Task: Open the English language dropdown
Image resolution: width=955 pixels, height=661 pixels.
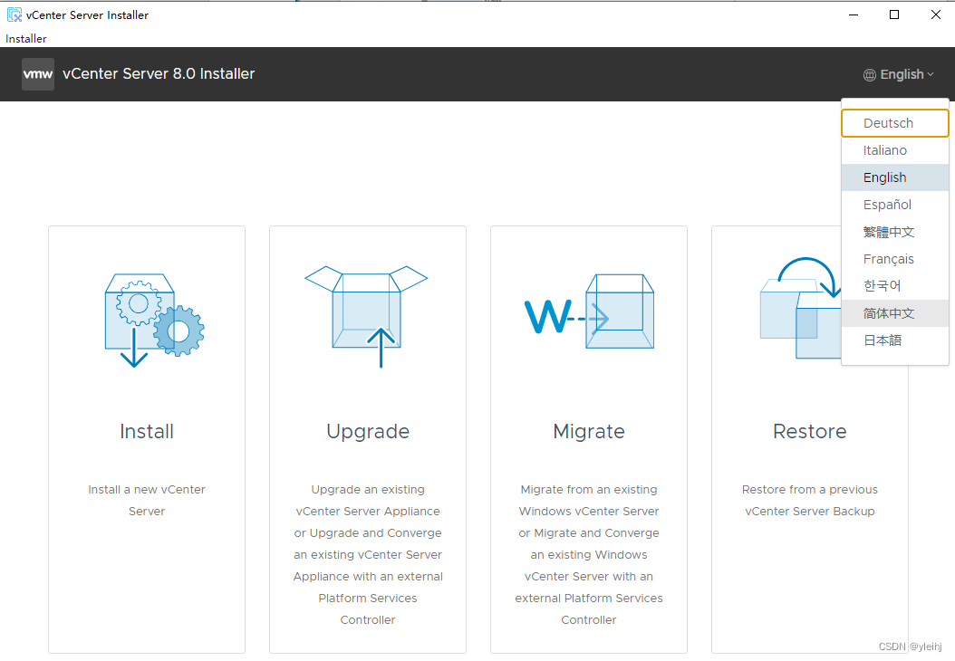Action: coord(898,74)
